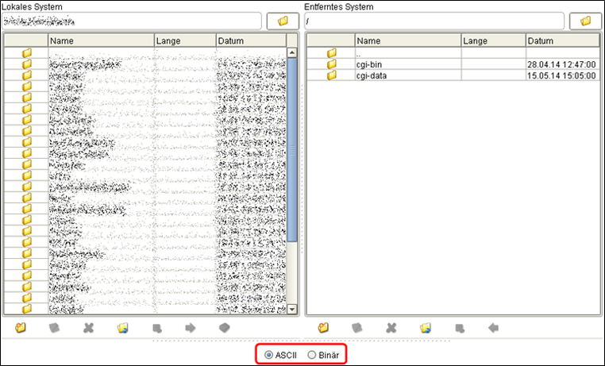The width and height of the screenshot is (605, 366).
Task: Sort local files by Name column
Action: [x=101, y=40]
